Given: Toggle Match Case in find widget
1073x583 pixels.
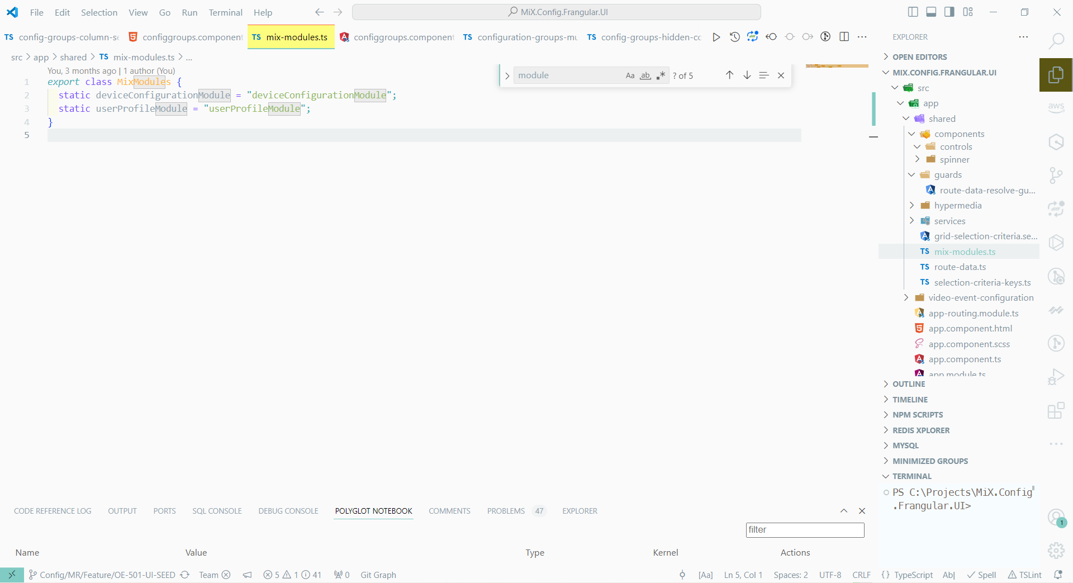Looking at the screenshot, I should [x=630, y=75].
